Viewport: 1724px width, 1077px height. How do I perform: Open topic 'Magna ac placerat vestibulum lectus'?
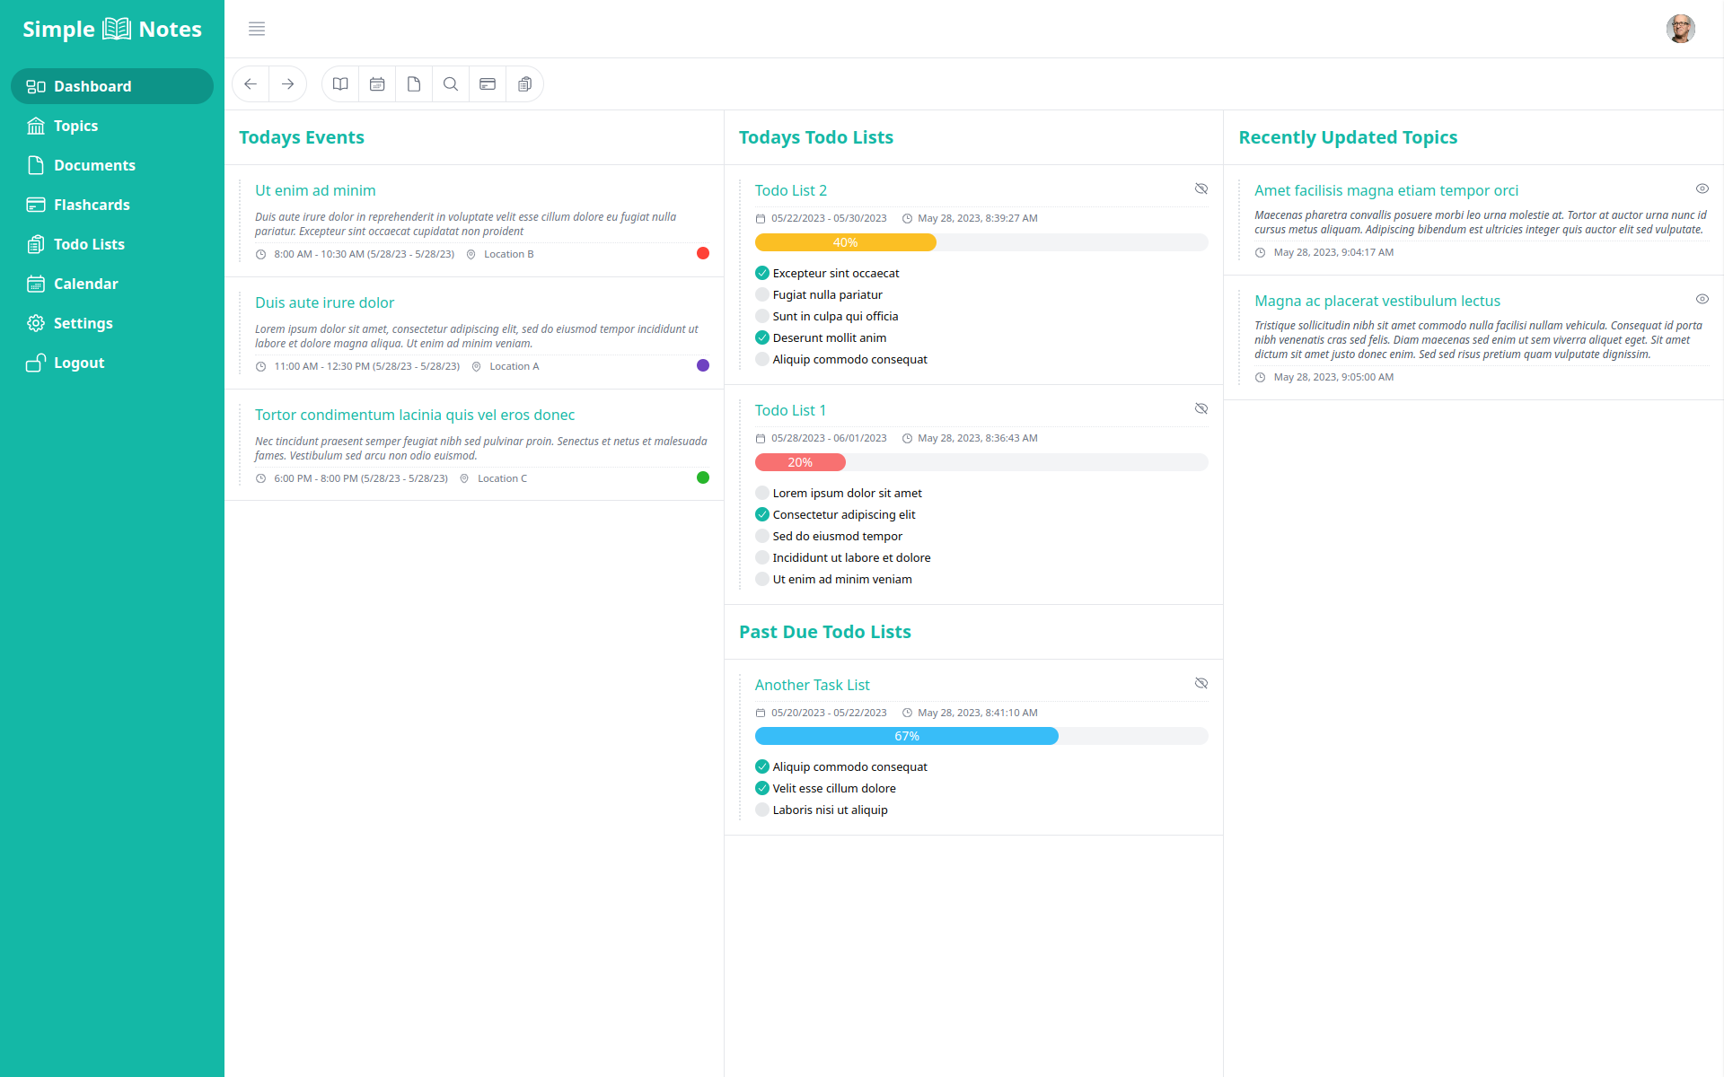pyautogui.click(x=1377, y=301)
